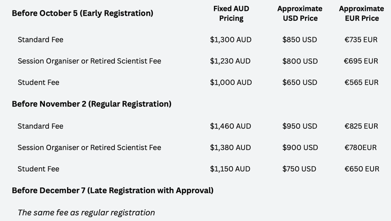This screenshot has height=221, width=391.
Task: Click the $800 USD price
Action: click(x=300, y=61)
